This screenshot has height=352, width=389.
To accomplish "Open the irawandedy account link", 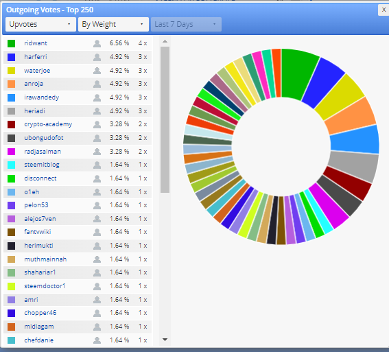I will coord(42,97).
